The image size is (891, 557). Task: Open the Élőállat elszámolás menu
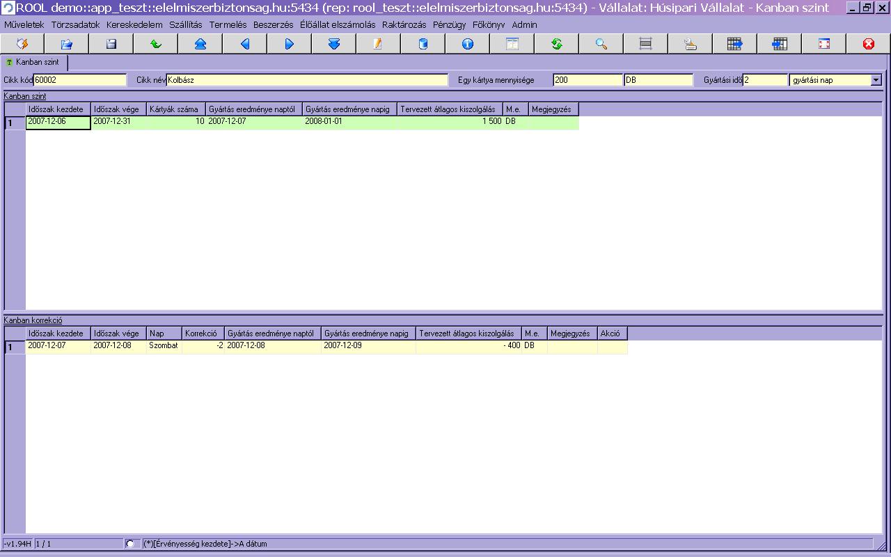point(338,24)
